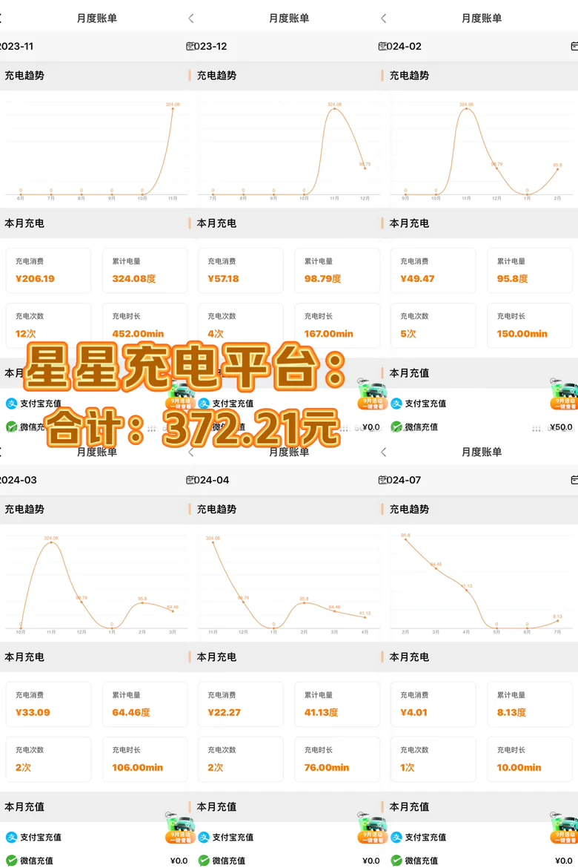578x868 pixels.
Task: Click 微信充值 row in the 2024-03 bill
Action: pos(96,861)
